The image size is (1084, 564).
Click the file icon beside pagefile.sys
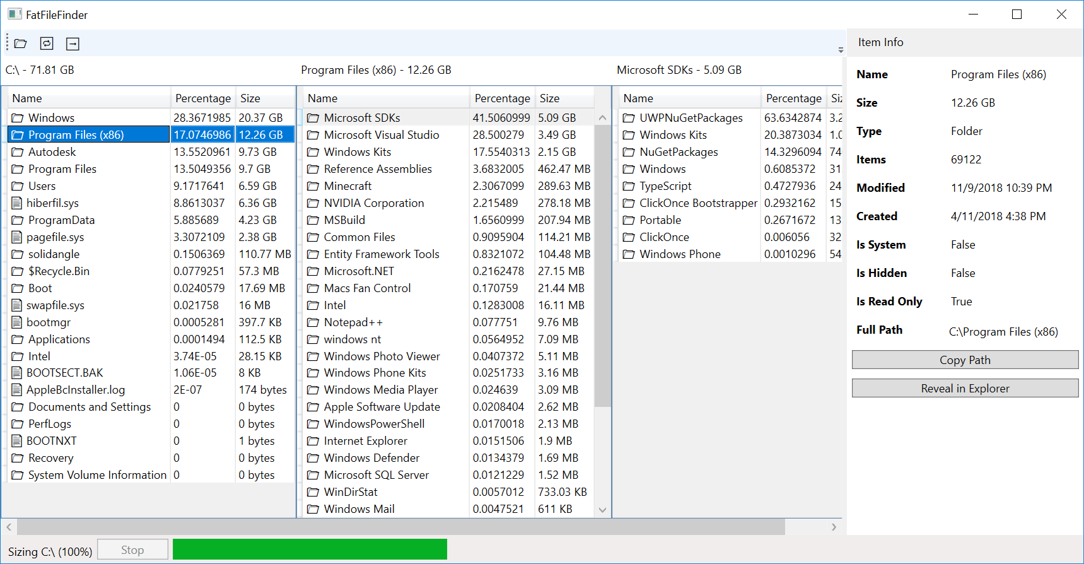[x=17, y=237]
